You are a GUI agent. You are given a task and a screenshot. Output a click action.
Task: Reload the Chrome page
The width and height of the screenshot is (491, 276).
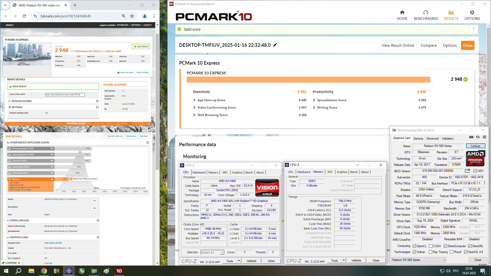[24, 16]
